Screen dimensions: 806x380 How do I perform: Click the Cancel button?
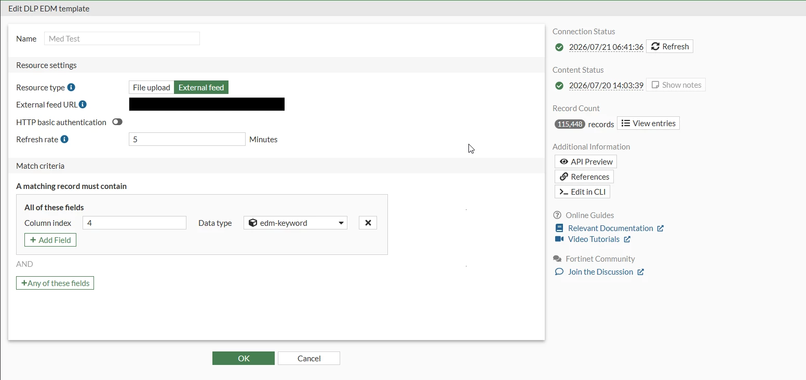309,358
